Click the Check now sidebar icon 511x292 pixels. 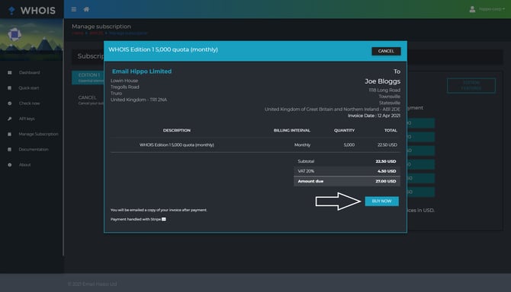tap(9, 103)
